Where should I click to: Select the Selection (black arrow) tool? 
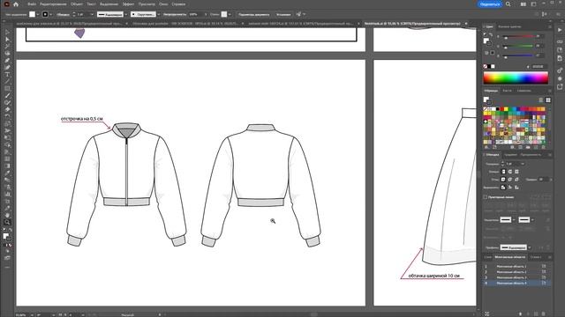point(7,33)
